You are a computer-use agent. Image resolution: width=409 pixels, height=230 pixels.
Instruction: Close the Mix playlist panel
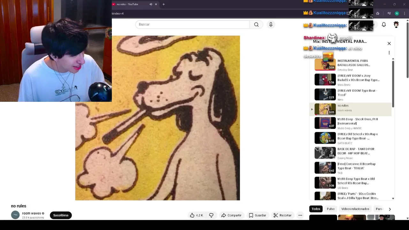coord(389,43)
